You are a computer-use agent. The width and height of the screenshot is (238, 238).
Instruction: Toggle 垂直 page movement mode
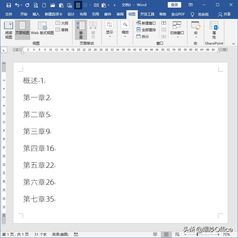click(81, 30)
